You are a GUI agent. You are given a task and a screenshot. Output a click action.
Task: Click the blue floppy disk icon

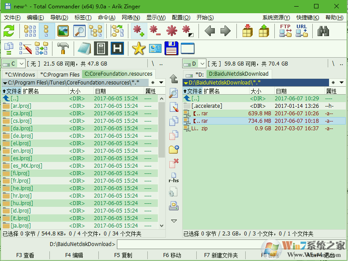(171, 48)
